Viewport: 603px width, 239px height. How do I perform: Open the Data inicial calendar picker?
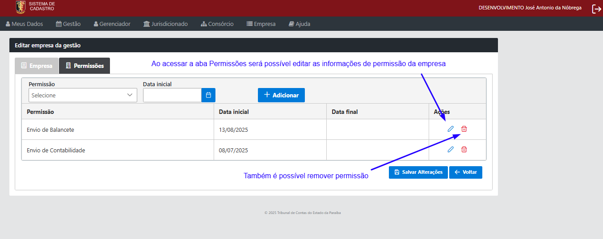click(208, 95)
